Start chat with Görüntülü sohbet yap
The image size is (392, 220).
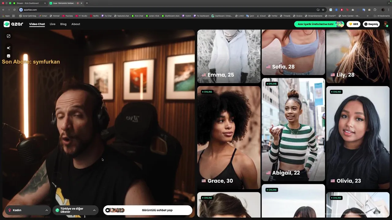click(148, 210)
